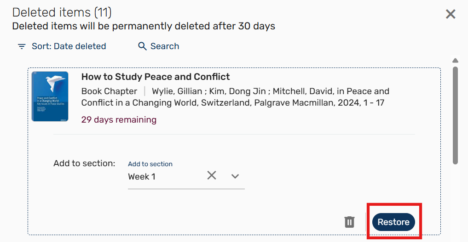Expand the Add to section chevron

(x=235, y=176)
